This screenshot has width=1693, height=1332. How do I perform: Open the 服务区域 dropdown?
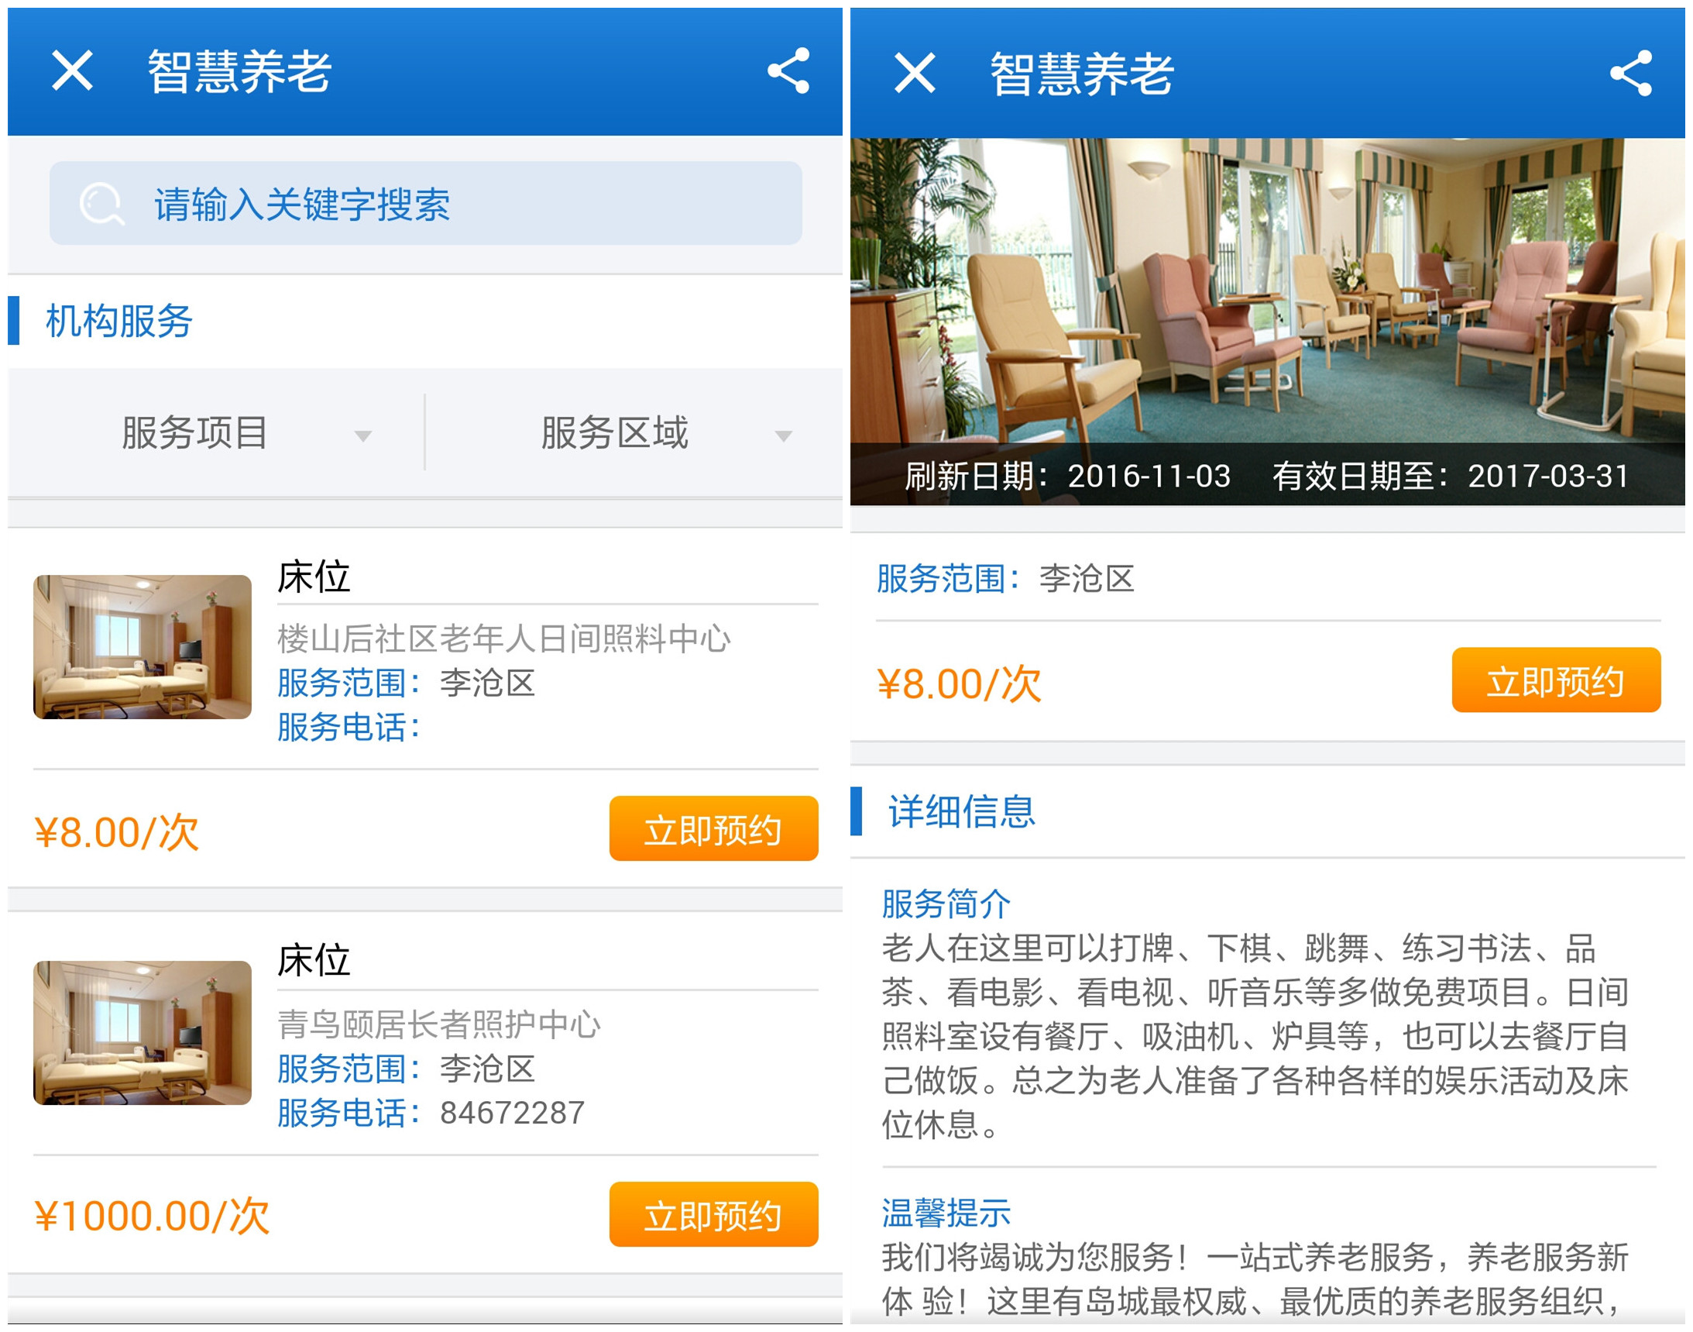click(616, 434)
